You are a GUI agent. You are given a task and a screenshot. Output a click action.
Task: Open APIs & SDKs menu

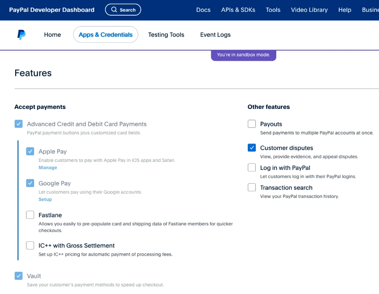[238, 10]
